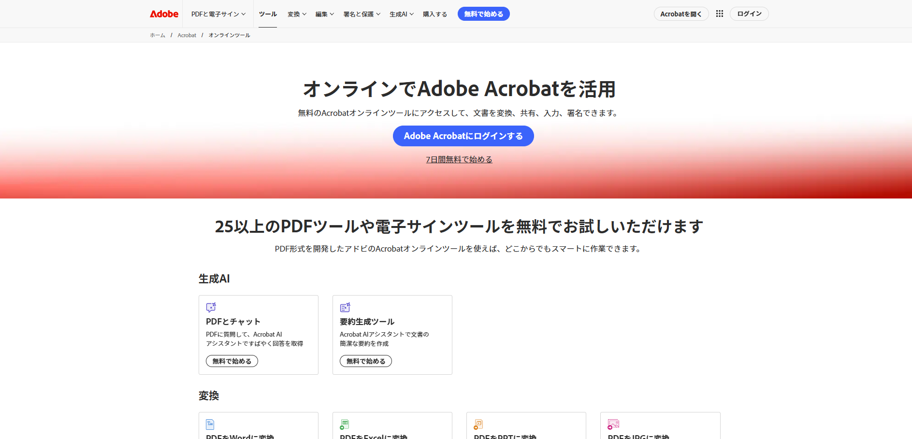Click the Adobe logo in header
Viewport: 912px width, 439px height.
click(164, 14)
